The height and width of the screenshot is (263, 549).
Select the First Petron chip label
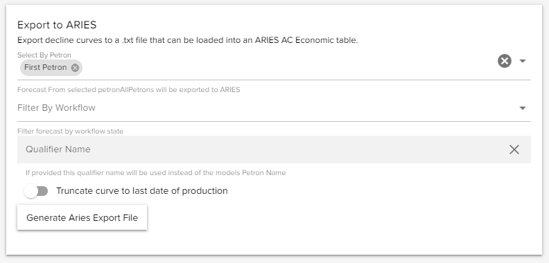click(x=46, y=68)
